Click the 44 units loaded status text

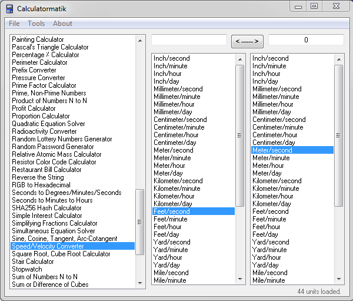[x=319, y=292]
